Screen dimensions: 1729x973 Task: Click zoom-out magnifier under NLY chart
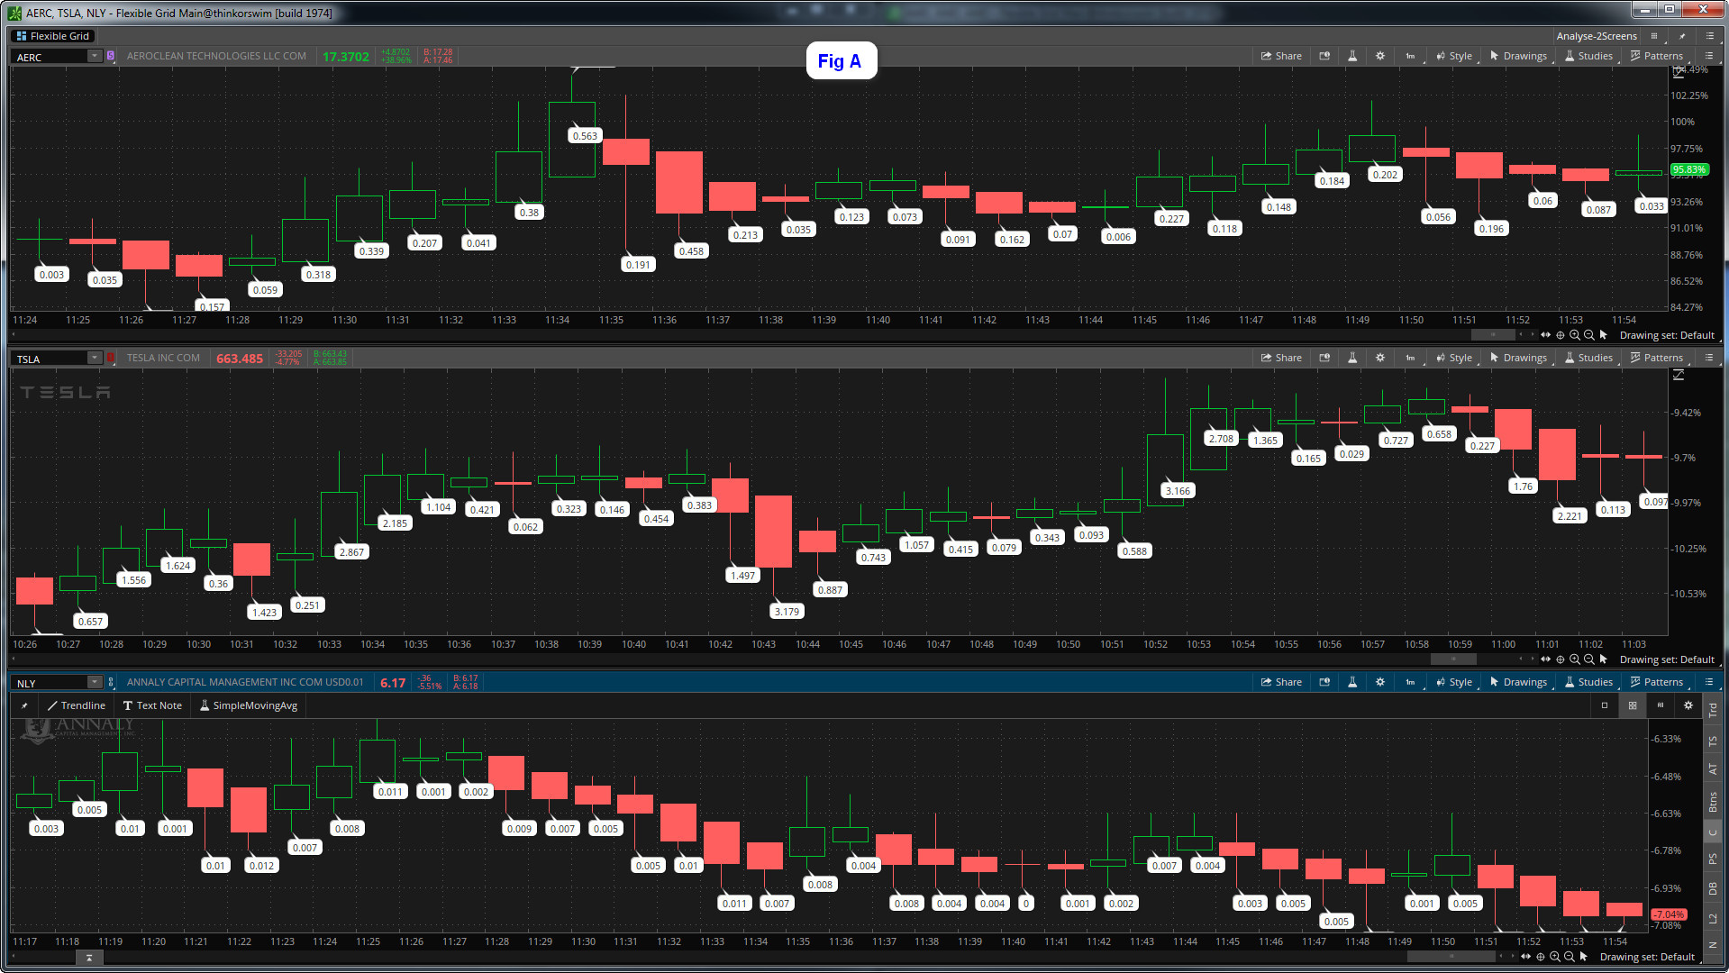1569,957
